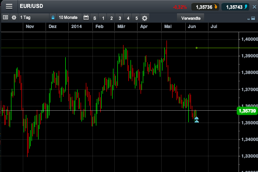This screenshot has width=258, height=172.
Task: Open the calendar date picker icon
Action: tap(86, 18)
